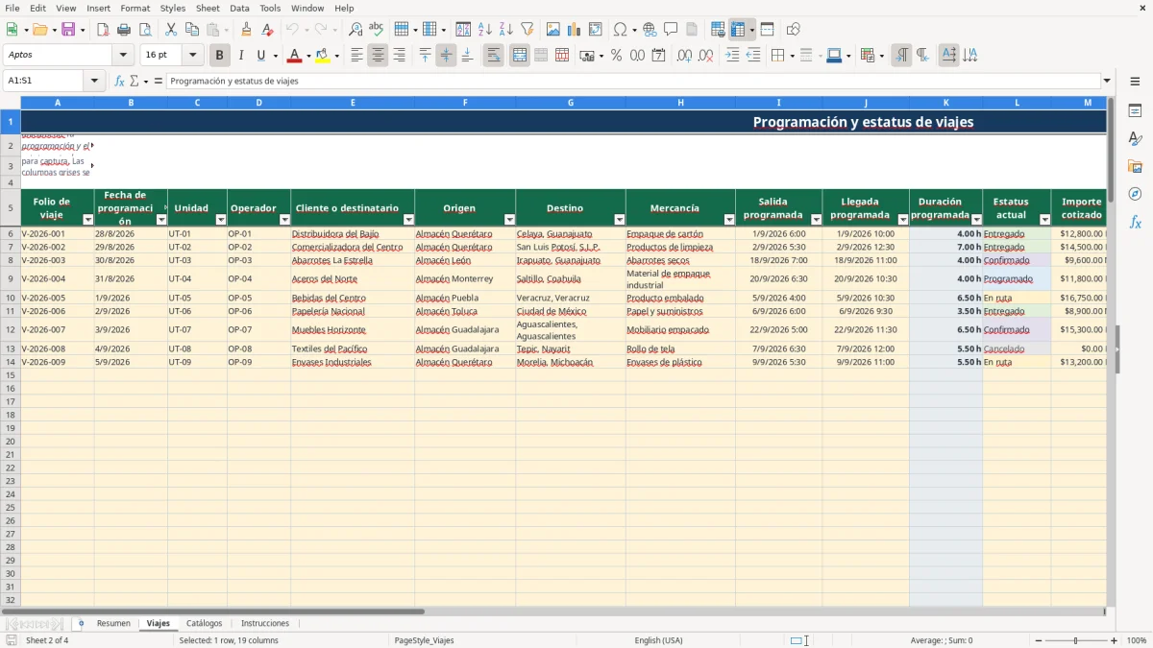This screenshot has width=1153, height=648.
Task: Click PageStyle_Viajes in the status bar
Action: 424,640
